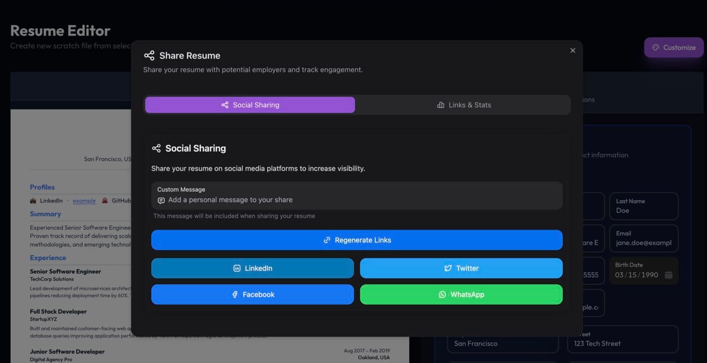Select the Social Sharing tab
707x363 pixels.
(250, 105)
